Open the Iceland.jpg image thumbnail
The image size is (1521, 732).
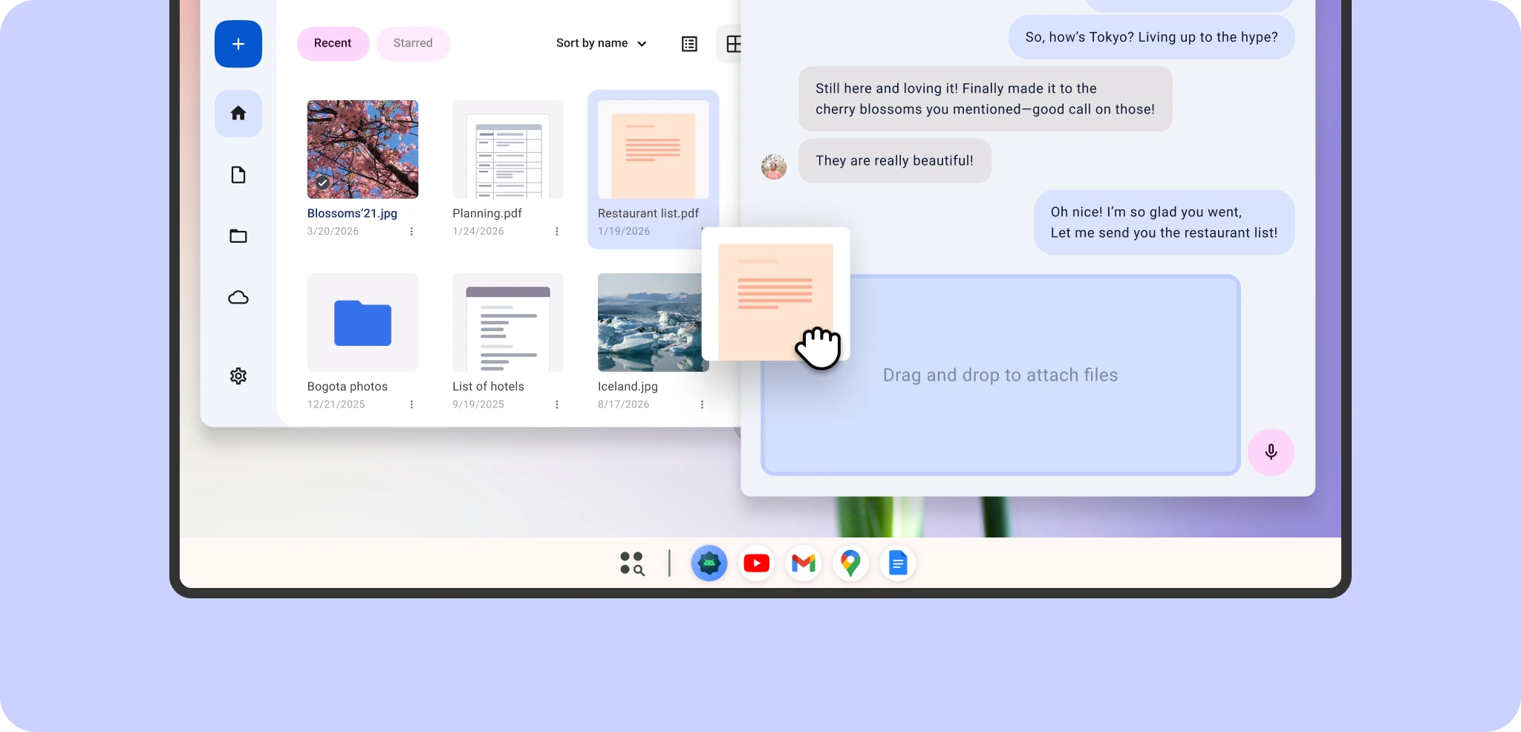[648, 323]
